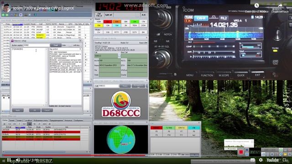
Task: Click the 'TU 5NN' macro button
Action: pyautogui.click(x=169, y=128)
